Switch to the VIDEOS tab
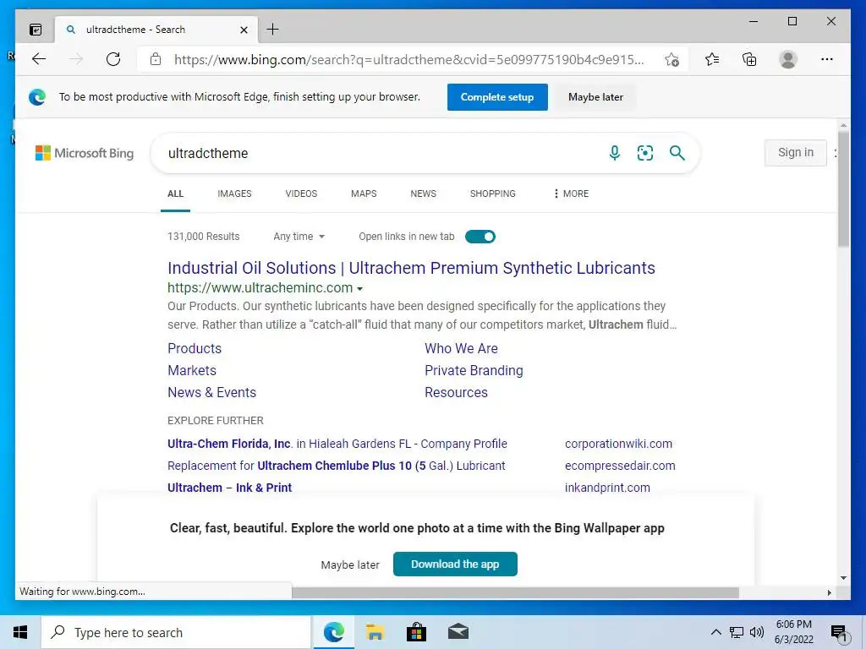Screen dimensions: 866x649 tap(301, 194)
